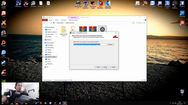Open the Domů ribbon tab in Explorer
The width and height of the screenshot is (188, 105).
click(51, 20)
